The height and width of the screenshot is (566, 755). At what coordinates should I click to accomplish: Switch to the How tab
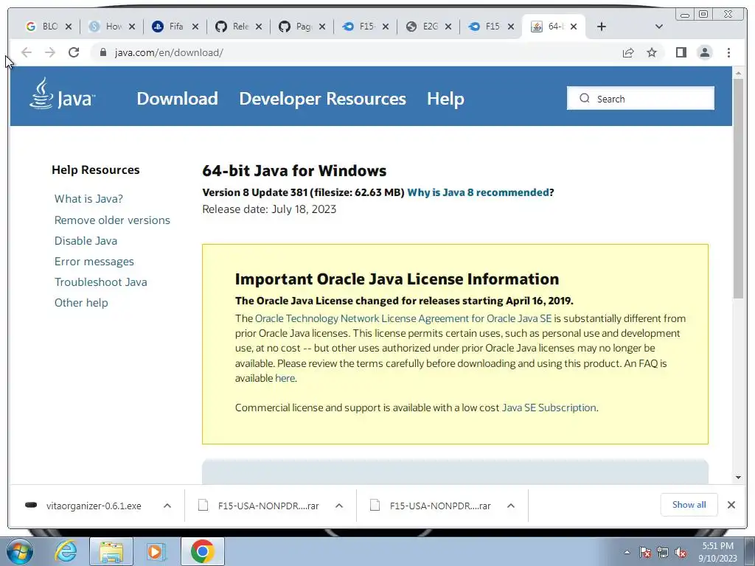pyautogui.click(x=106, y=27)
